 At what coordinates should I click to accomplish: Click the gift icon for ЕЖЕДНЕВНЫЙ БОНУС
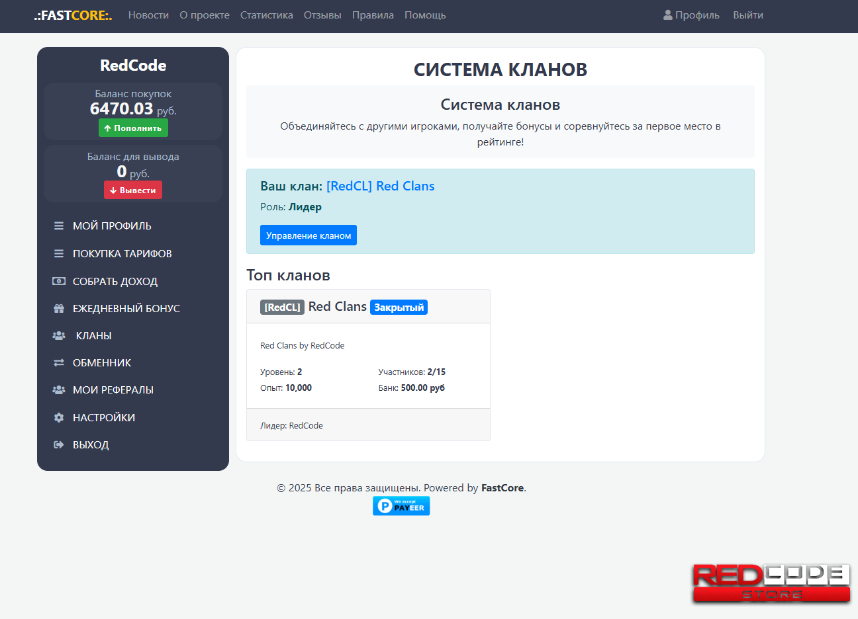[59, 309]
